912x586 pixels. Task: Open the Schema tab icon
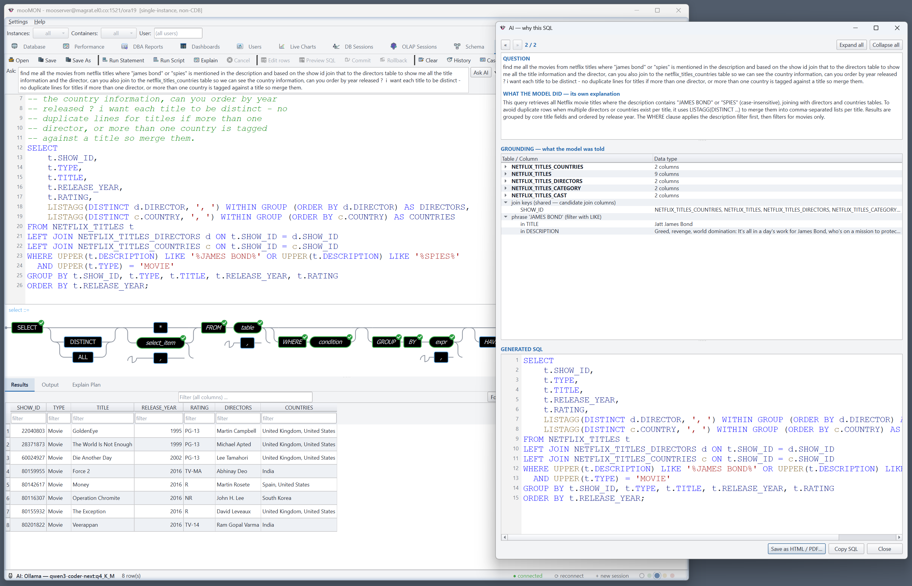pyautogui.click(x=457, y=46)
